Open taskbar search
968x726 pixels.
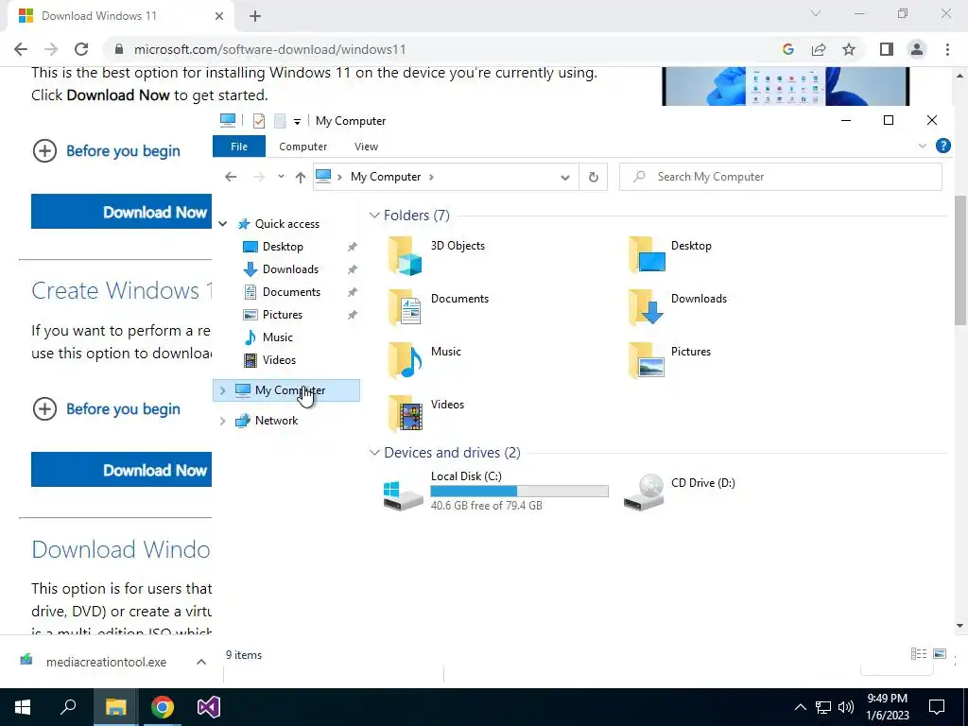coord(68,707)
